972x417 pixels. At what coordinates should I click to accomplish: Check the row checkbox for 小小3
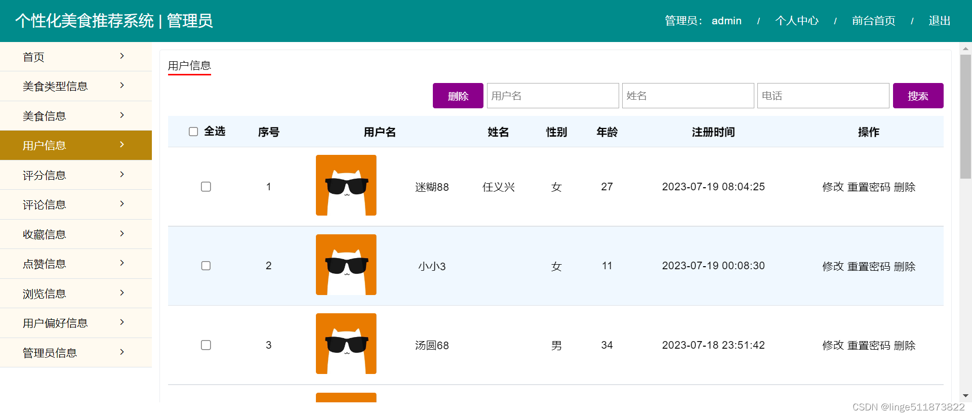tap(206, 266)
